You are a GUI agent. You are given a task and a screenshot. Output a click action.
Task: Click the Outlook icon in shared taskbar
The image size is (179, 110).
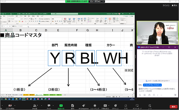click(13, 99)
